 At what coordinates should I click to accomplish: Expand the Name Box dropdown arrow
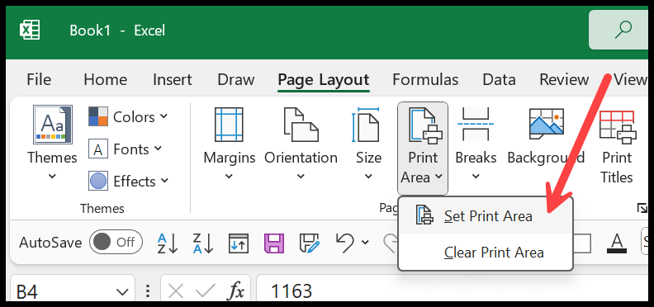coord(121,292)
